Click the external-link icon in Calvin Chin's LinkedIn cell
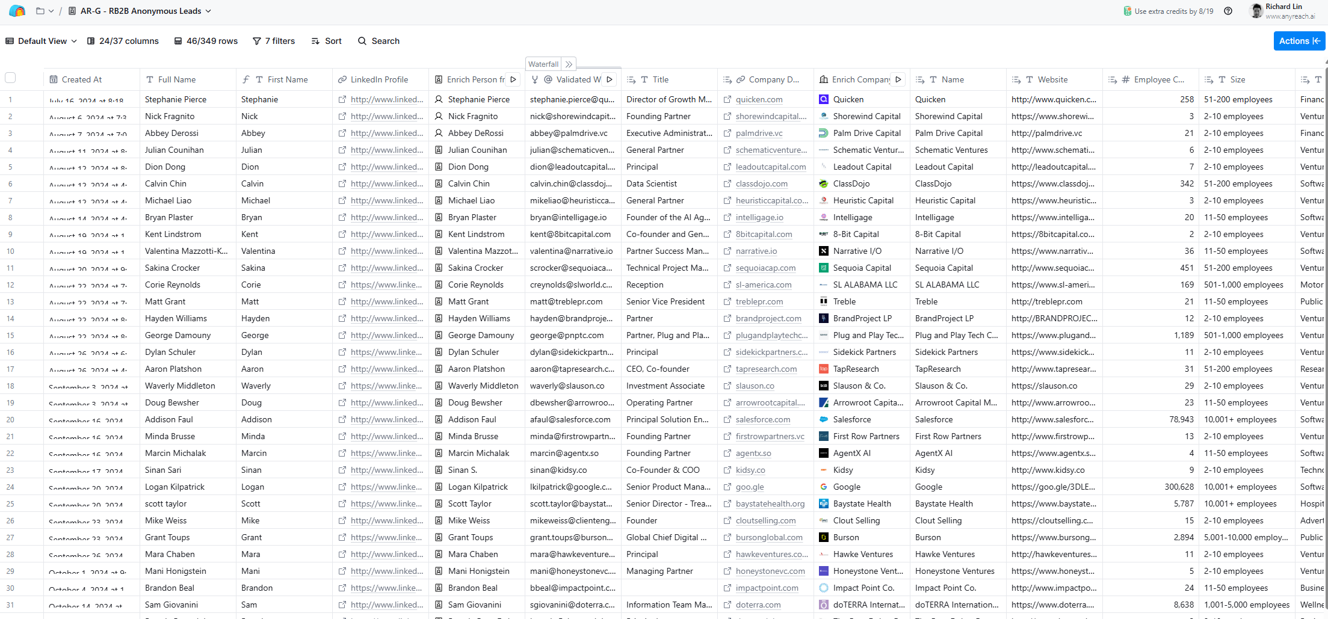 point(342,183)
